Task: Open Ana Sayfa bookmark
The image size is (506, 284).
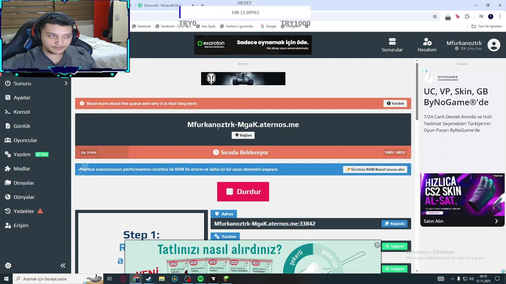Action: tap(206, 26)
